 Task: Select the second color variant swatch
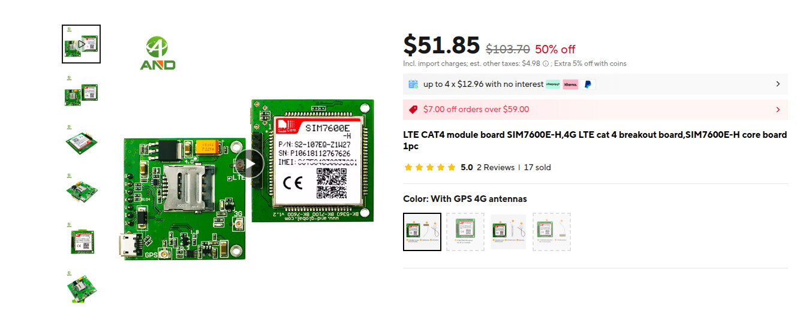coord(465,232)
